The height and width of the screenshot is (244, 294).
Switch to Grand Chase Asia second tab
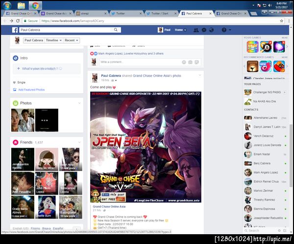[56, 14]
